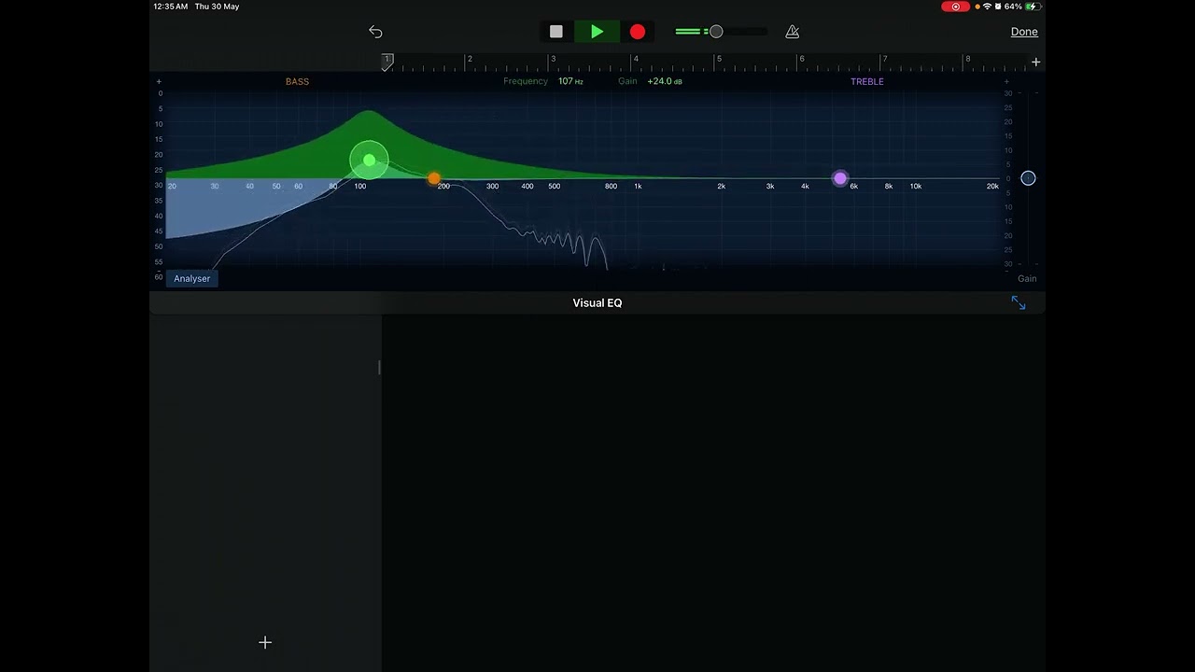Click the 107 Hz frequency value
1195x672 pixels.
coord(570,81)
